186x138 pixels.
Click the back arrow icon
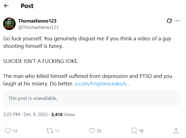pos(6,6)
